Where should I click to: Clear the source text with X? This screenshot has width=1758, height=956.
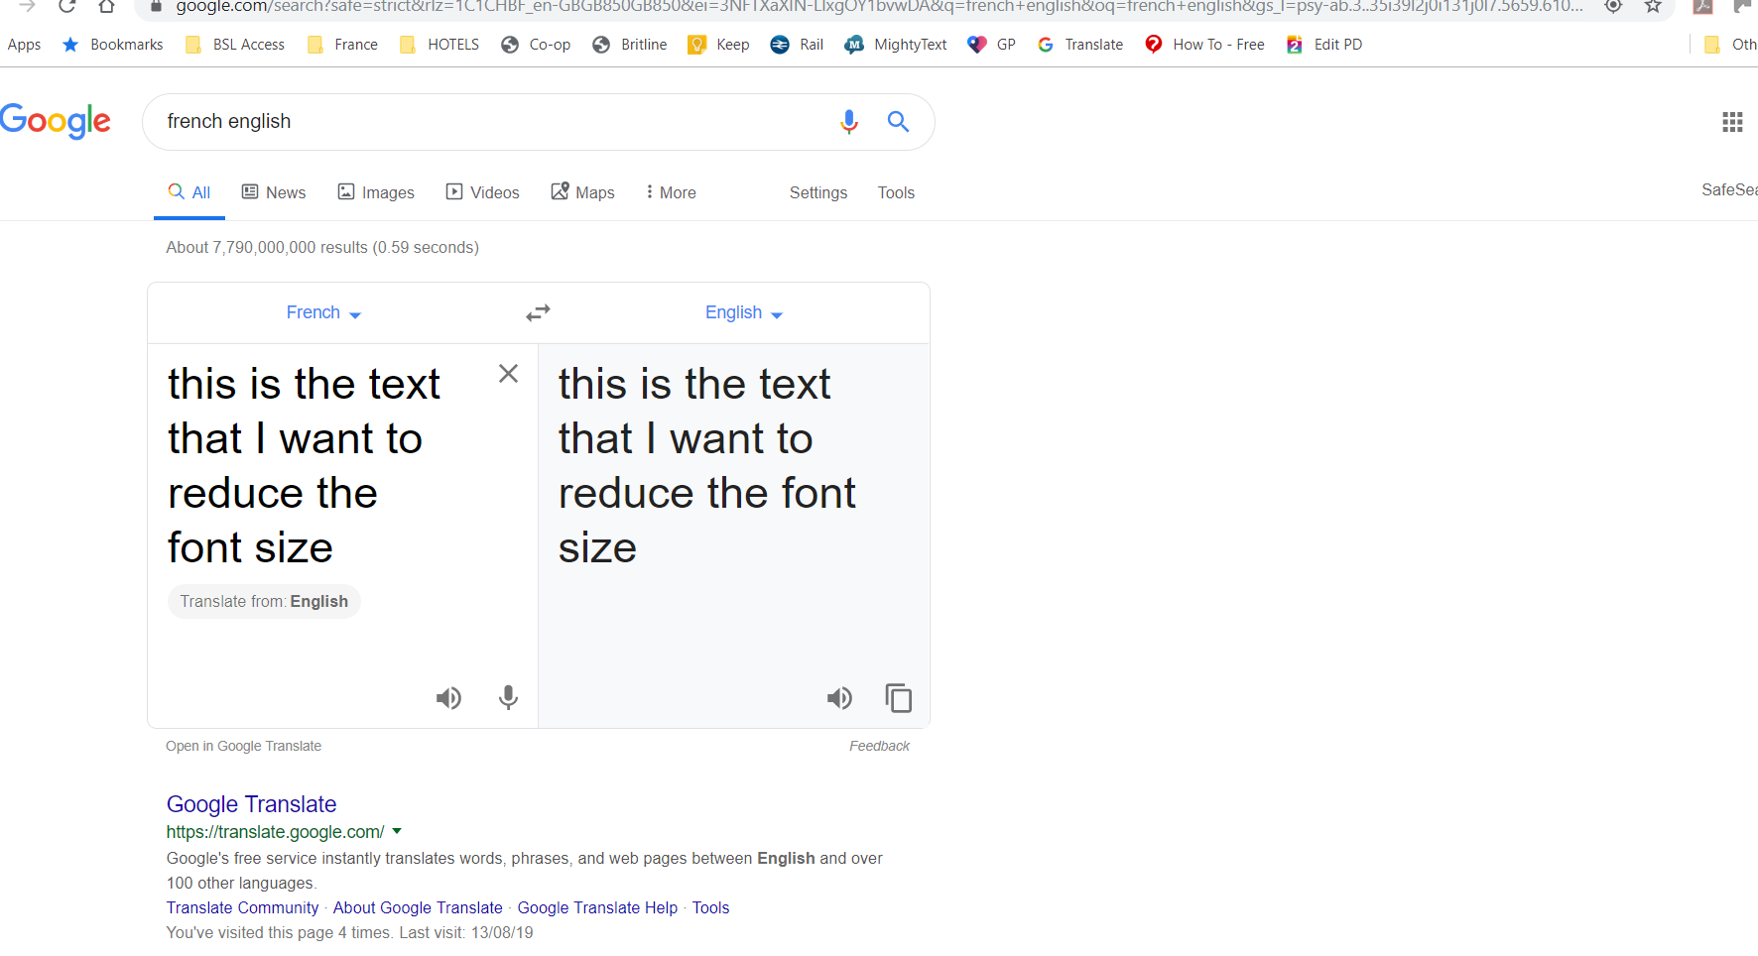(x=508, y=374)
